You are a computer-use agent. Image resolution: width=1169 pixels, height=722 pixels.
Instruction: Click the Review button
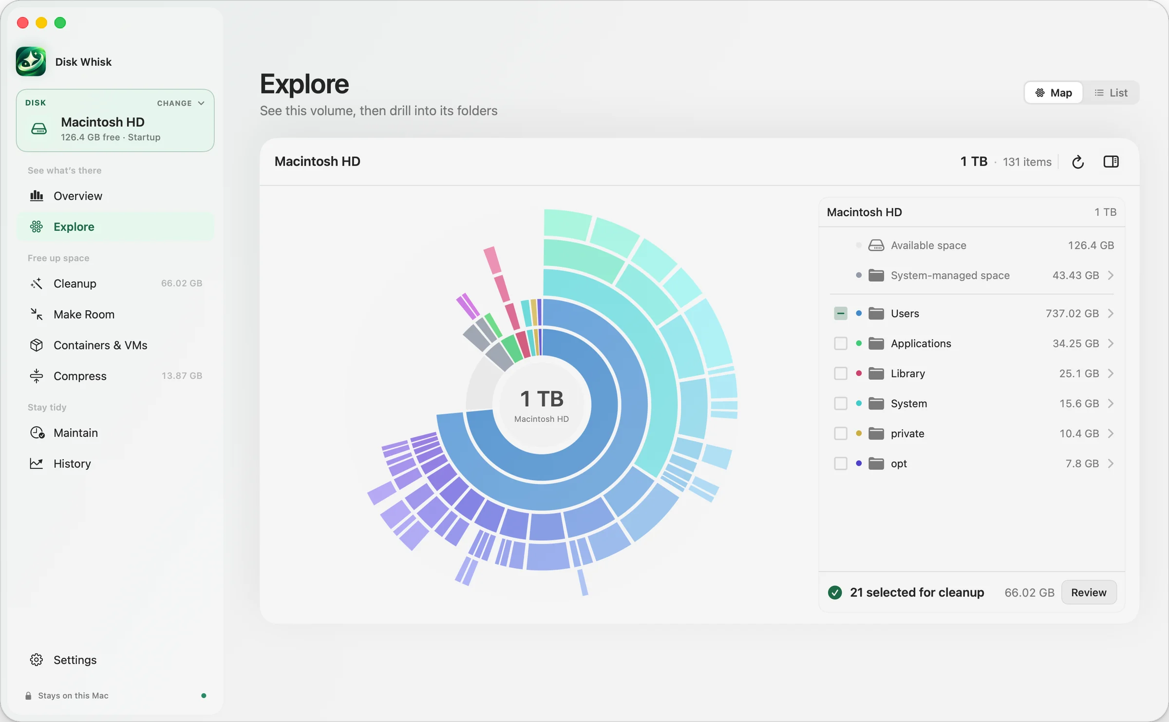pos(1089,592)
